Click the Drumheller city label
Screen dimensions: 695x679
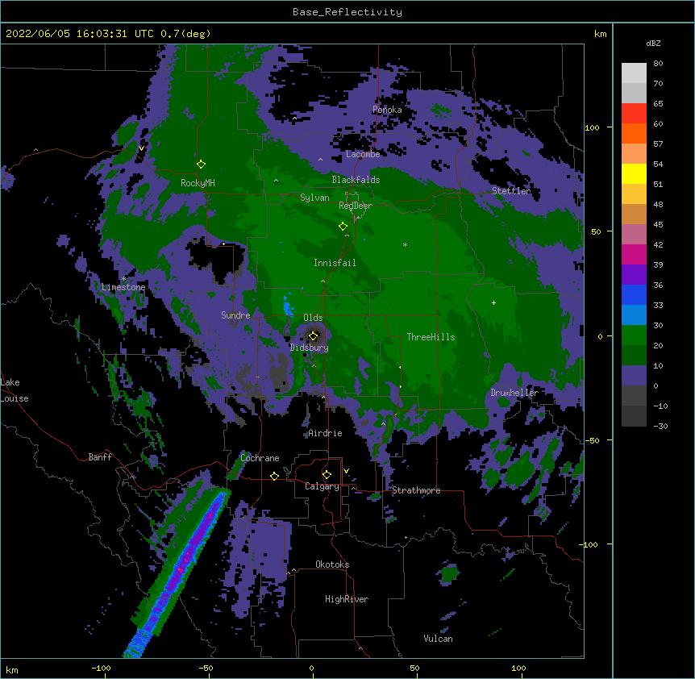[514, 393]
